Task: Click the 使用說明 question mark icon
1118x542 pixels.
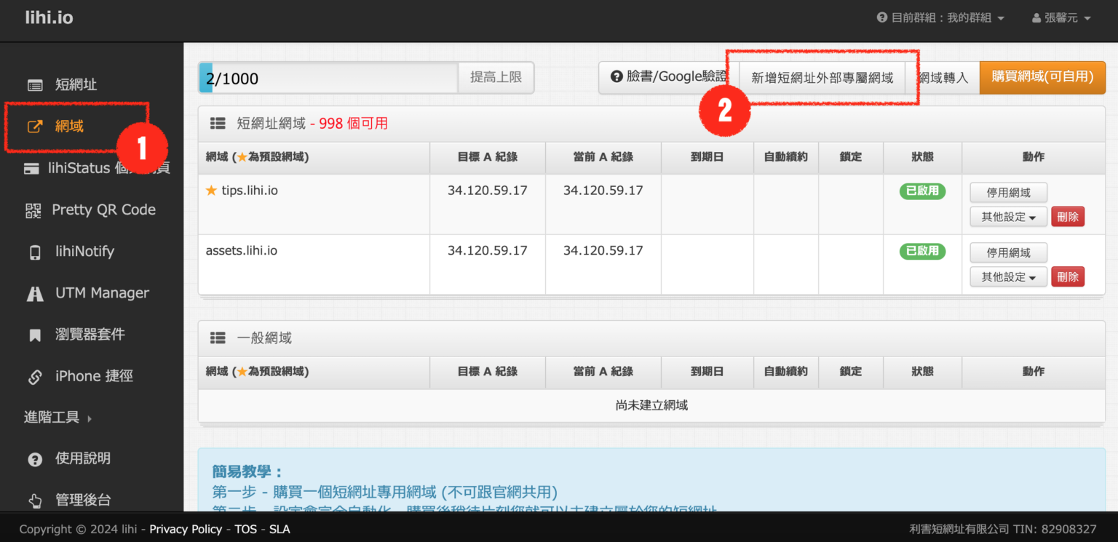Action: (x=35, y=459)
